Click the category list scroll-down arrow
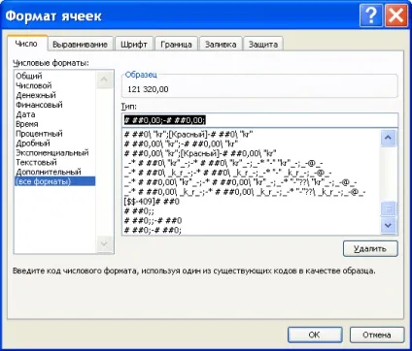412x351 pixels. tap(104, 243)
